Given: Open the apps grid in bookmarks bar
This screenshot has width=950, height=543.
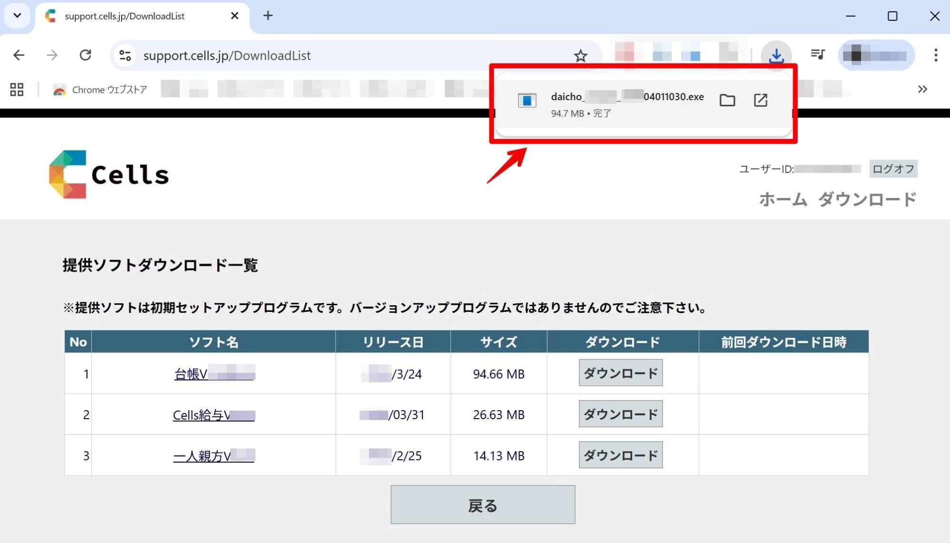Looking at the screenshot, I should pos(17,89).
